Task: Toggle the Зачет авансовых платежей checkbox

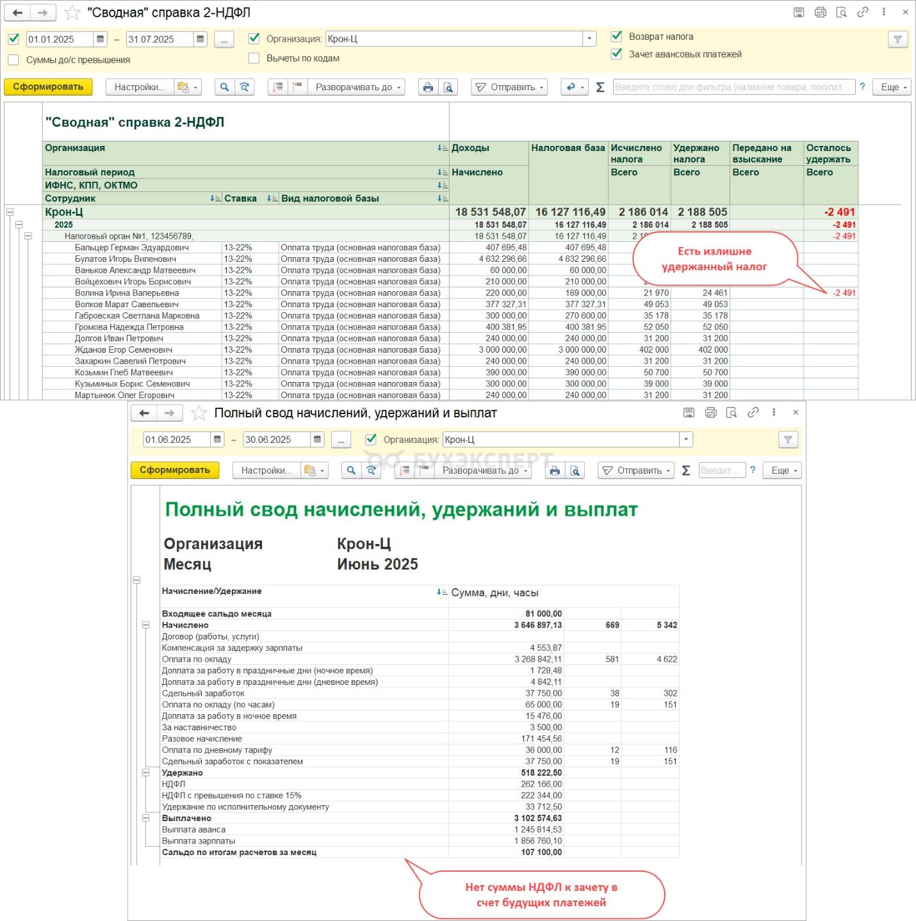Action: [616, 54]
